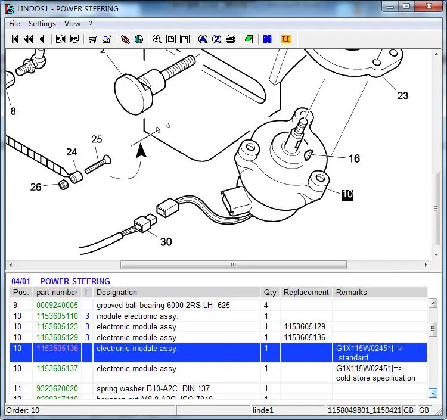Click grooved ball bearing 6000-2RS-LH designation
447x420 pixels.
(163, 306)
